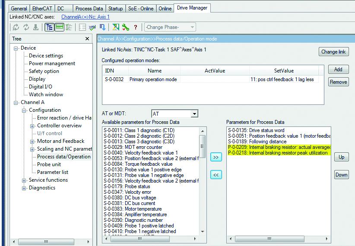Collapse the Configuration tree node
Viewport: 355px width, 246px height.
pos(24,110)
